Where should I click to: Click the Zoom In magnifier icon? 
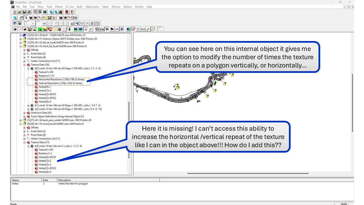(51, 12)
